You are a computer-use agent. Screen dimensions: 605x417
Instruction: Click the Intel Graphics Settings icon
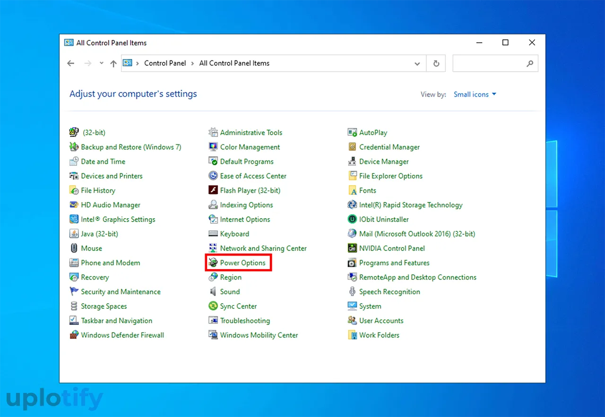click(74, 220)
